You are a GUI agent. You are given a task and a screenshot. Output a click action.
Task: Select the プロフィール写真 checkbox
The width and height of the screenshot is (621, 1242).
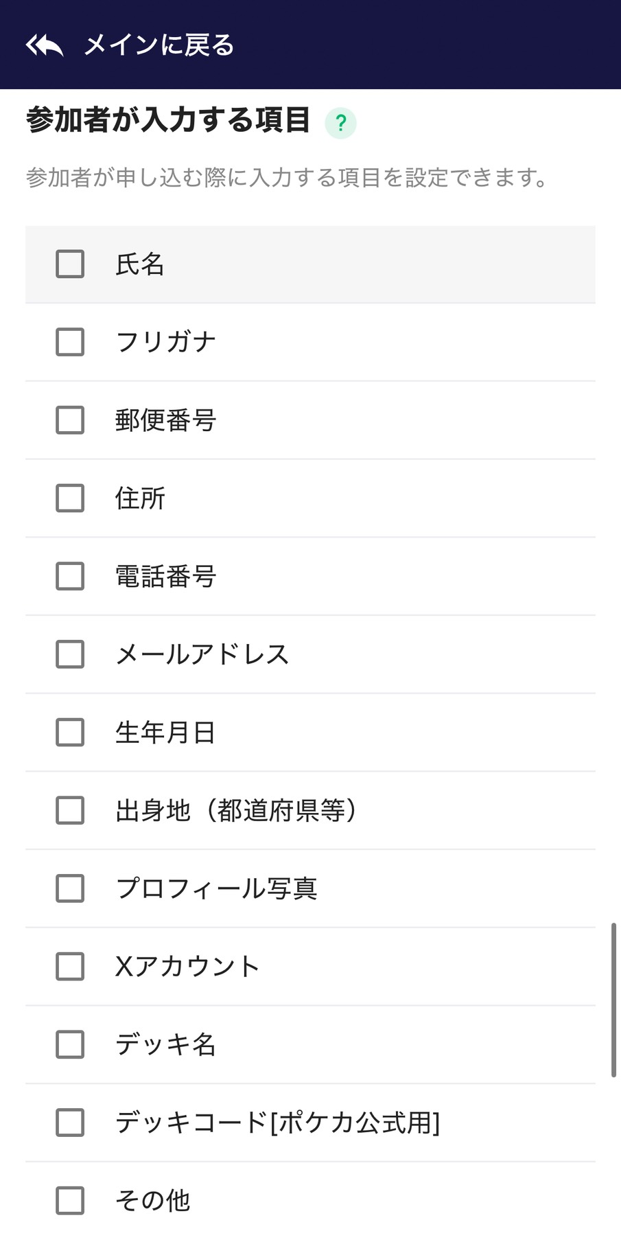[x=70, y=888]
